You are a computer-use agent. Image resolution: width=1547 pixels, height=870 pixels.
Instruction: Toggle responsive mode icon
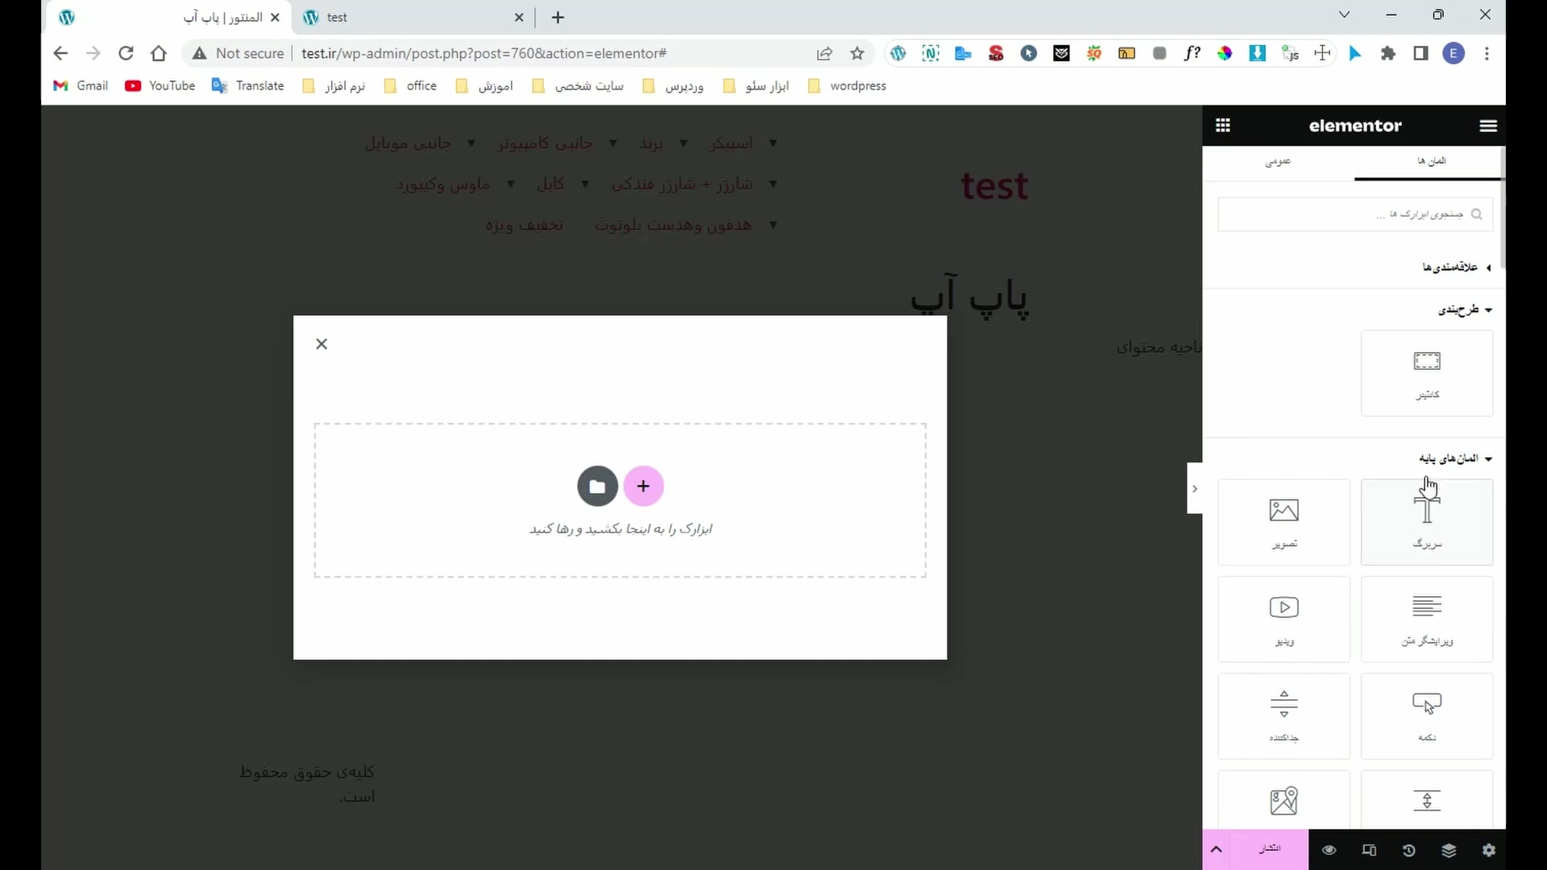[x=1369, y=850]
